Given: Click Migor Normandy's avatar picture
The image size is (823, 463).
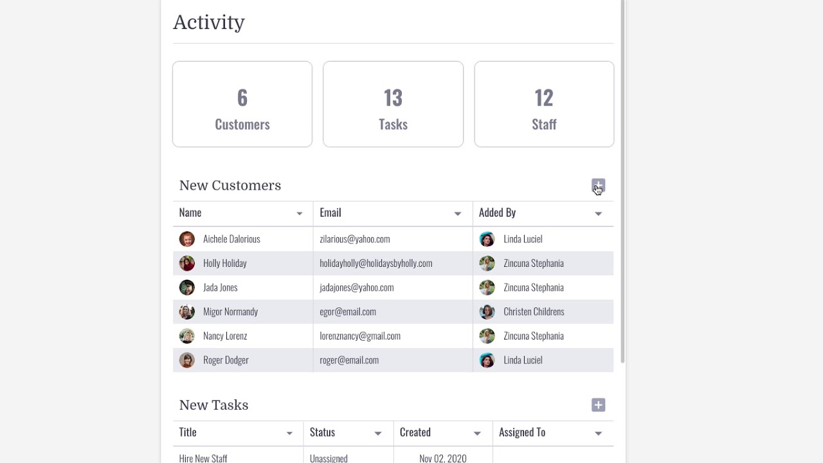Looking at the screenshot, I should coord(187,312).
